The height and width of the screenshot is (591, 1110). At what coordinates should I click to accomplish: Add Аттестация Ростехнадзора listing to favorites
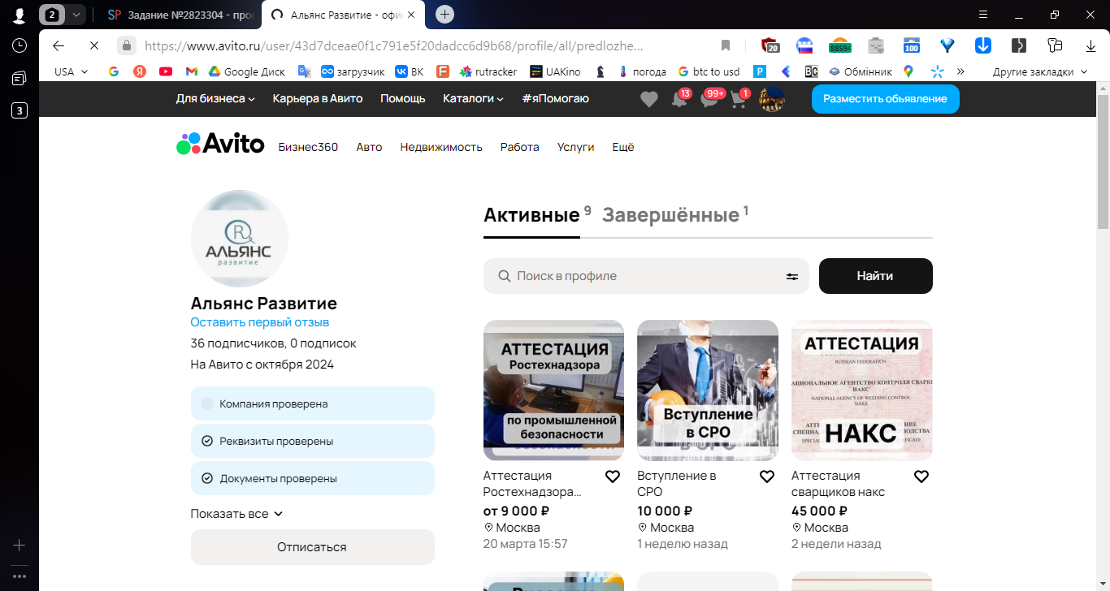[x=613, y=477]
